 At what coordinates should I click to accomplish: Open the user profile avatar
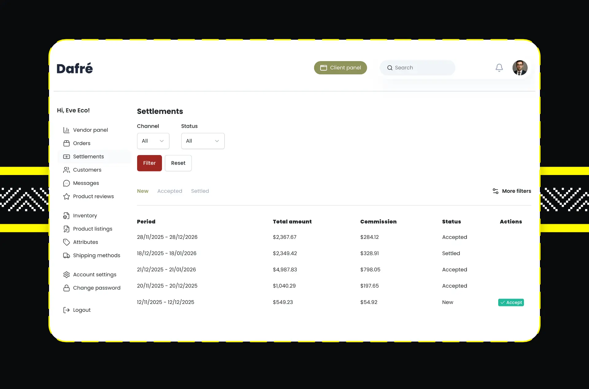[520, 68]
